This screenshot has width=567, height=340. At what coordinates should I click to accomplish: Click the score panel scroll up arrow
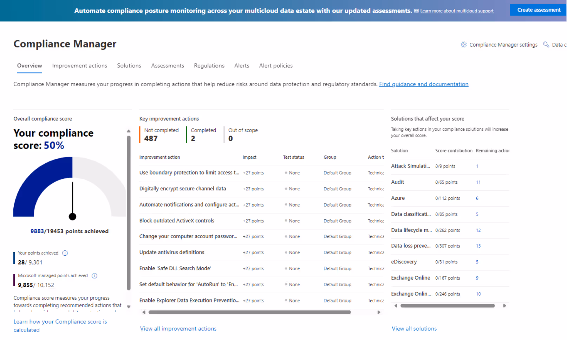tap(129, 131)
